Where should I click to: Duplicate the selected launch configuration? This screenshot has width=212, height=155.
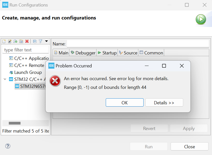click(x=21, y=41)
